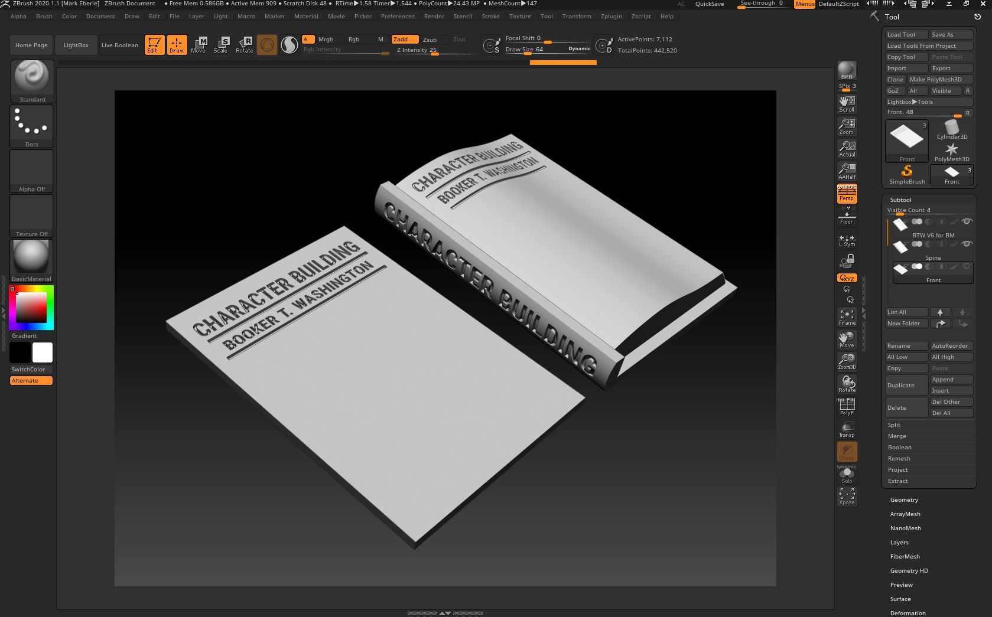Select the Move gizmo tool

pos(199,45)
